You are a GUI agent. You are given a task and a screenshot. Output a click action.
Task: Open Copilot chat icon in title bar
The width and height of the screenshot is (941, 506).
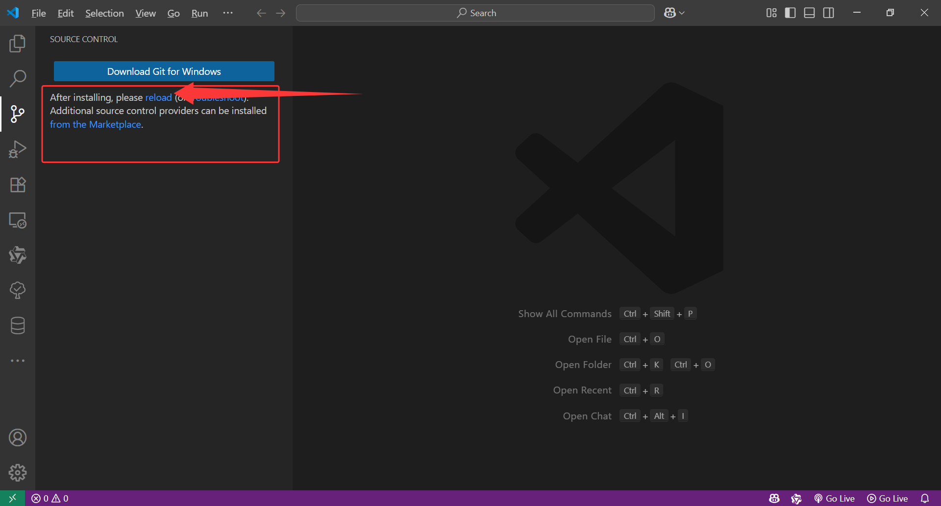click(x=669, y=13)
